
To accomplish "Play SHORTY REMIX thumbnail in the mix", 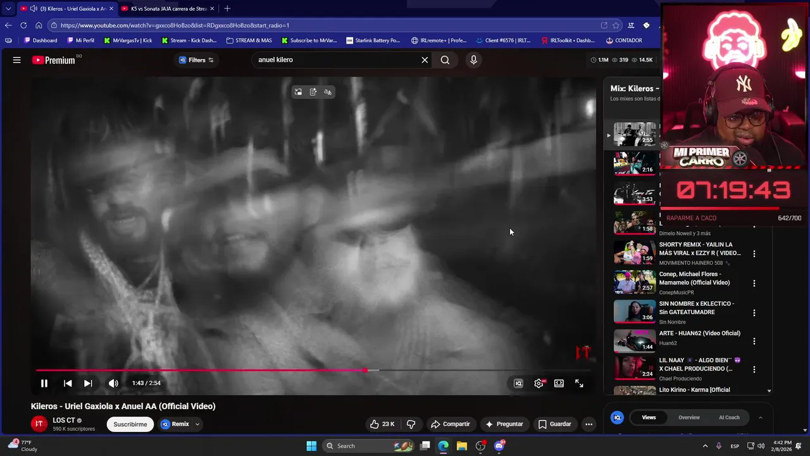I will tap(635, 253).
